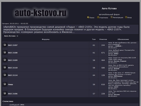Click the forum icon for ВАЗ 2109
141x106 pixels.
point(5,60)
